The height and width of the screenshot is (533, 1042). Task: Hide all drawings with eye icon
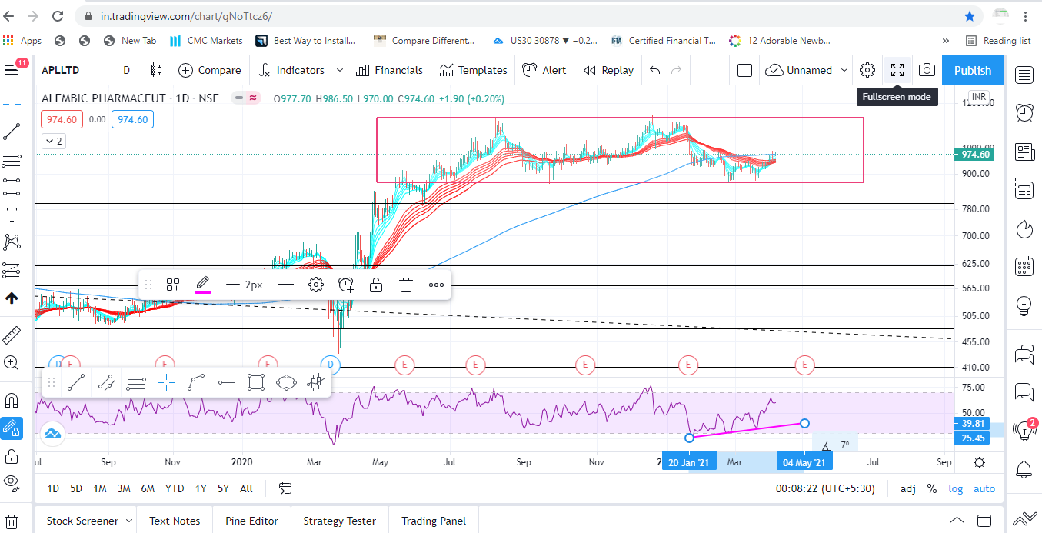(x=12, y=484)
